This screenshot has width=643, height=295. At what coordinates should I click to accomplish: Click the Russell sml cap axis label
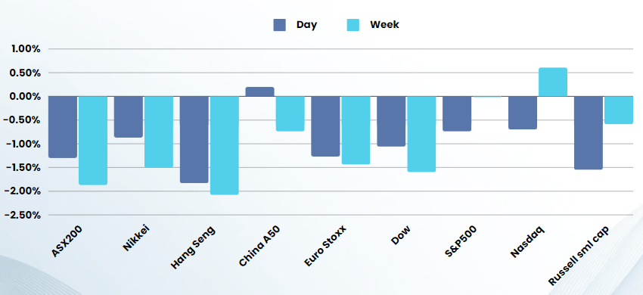coord(578,255)
